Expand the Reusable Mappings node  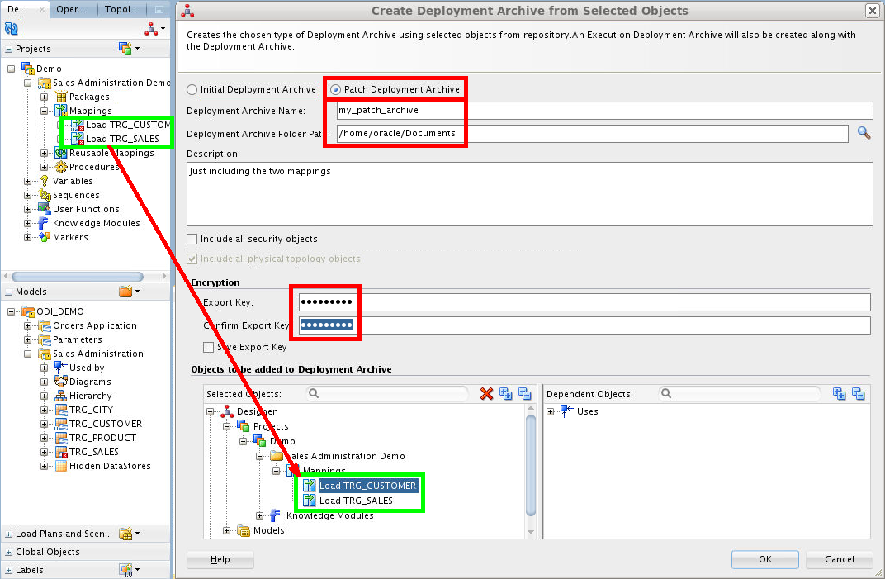click(44, 153)
